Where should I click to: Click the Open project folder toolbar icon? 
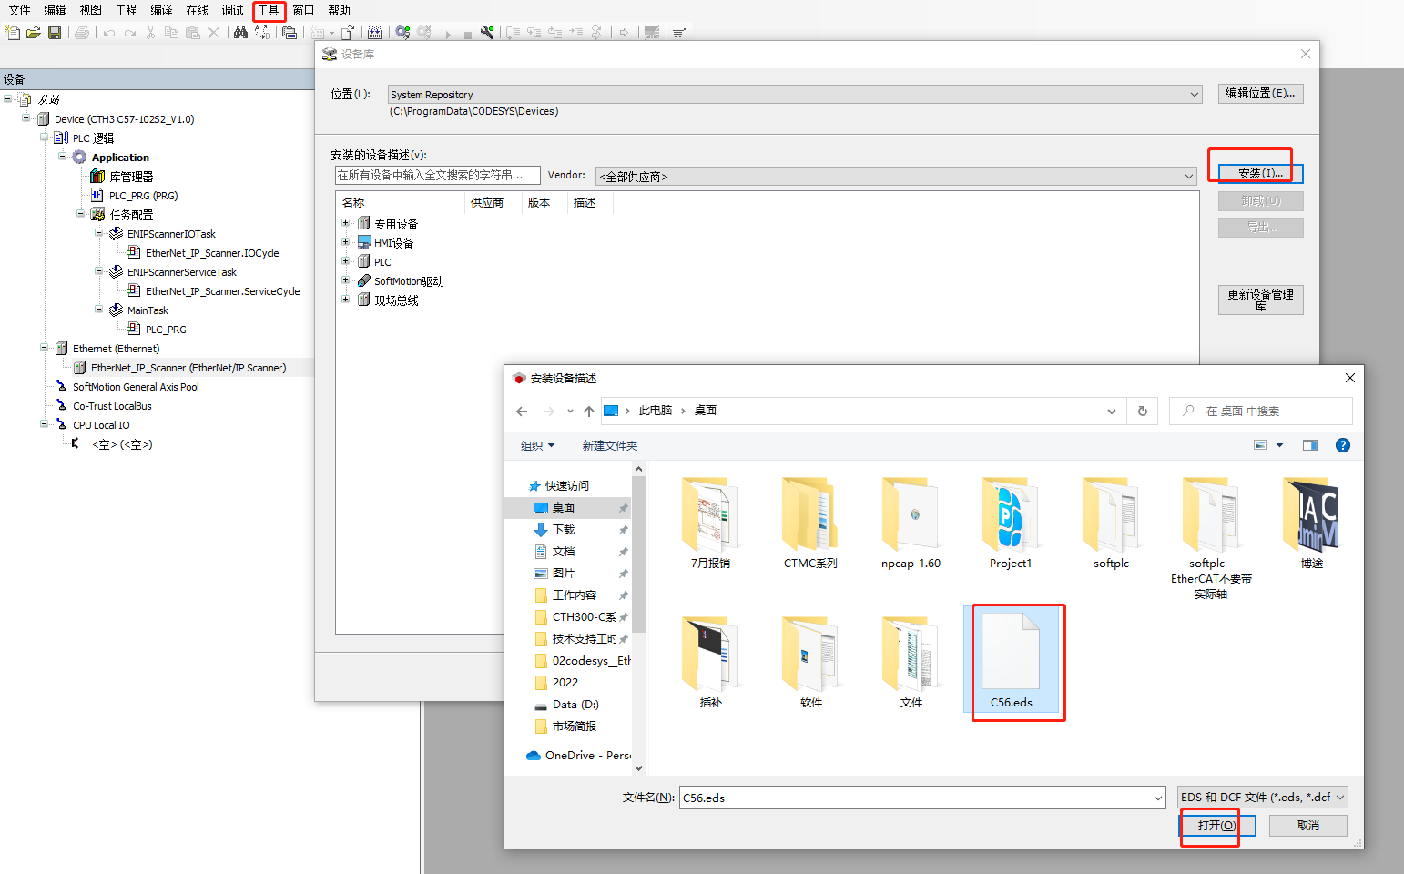(34, 33)
